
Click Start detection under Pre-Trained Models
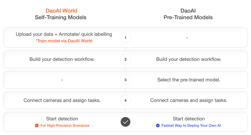click(x=189, y=119)
